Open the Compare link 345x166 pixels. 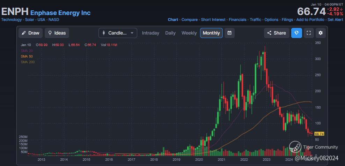pos(190,20)
